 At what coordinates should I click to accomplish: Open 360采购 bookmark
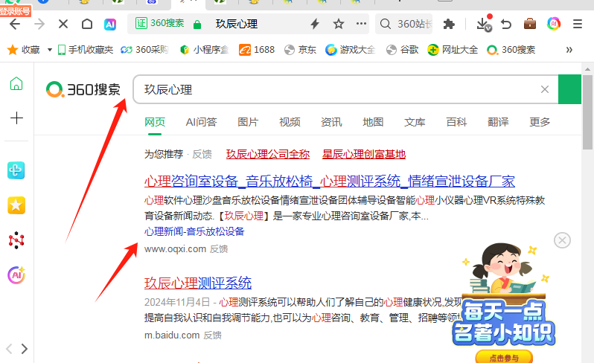pos(144,50)
